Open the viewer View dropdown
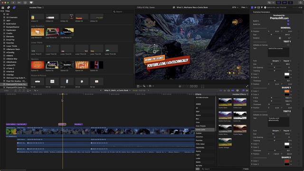The height and width of the screenshot is (171, 304). [x=244, y=8]
